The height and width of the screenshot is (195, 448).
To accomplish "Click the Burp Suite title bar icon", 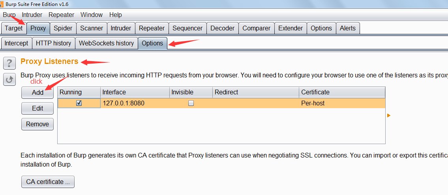I will click(2, 4).
